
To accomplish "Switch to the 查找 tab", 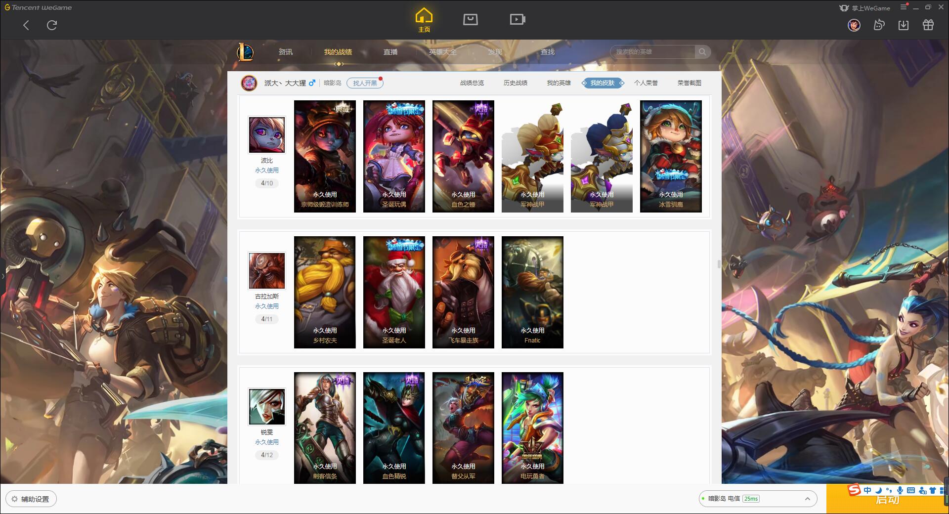I will click(x=548, y=52).
